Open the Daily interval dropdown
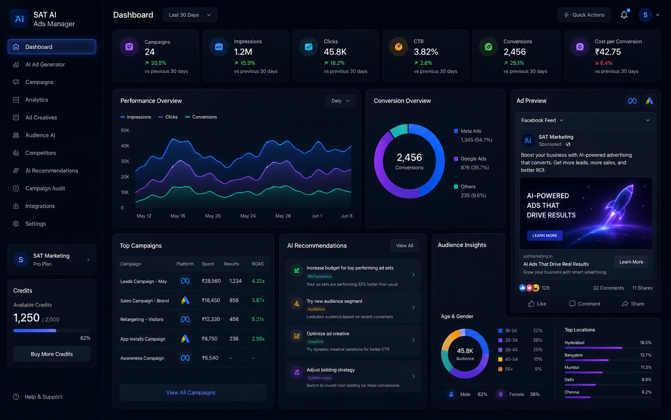 (341, 101)
